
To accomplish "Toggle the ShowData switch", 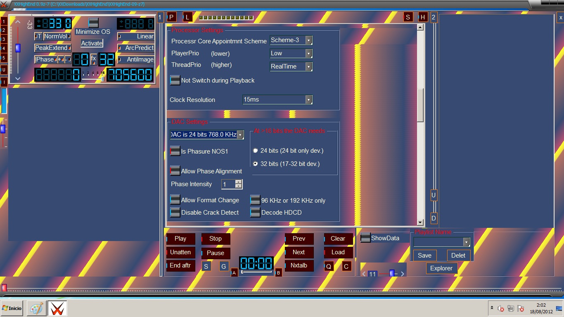I will [x=365, y=238].
